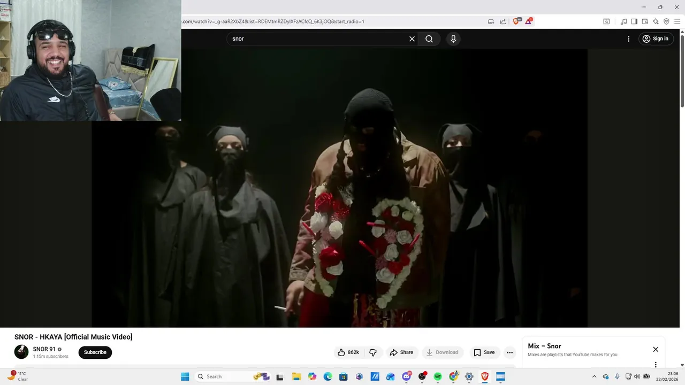The width and height of the screenshot is (685, 385).
Task: Click the Sign in button
Action: (x=656, y=38)
